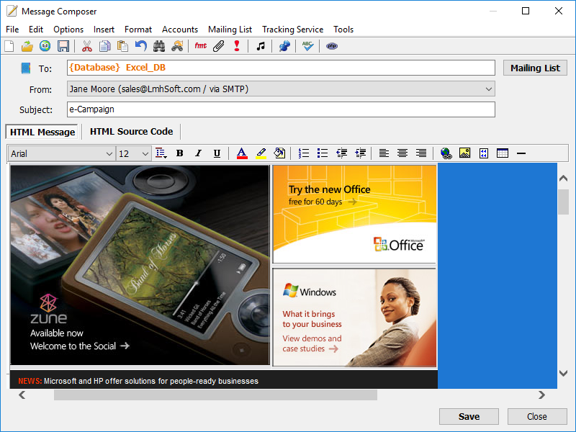
Task: Click the blue Undo arrow icon
Action: [141, 46]
